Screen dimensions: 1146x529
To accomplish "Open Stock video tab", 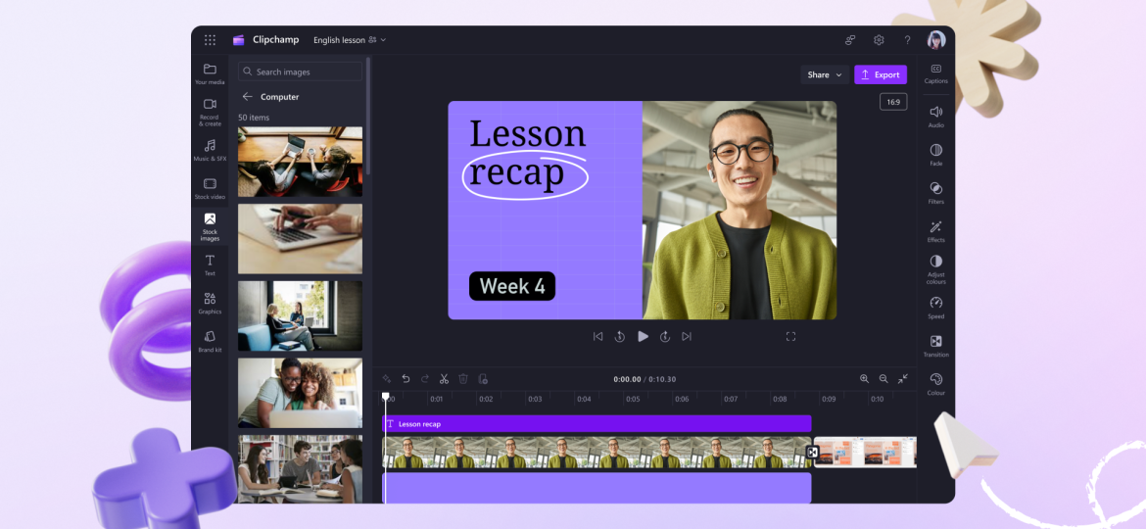I will click(210, 188).
